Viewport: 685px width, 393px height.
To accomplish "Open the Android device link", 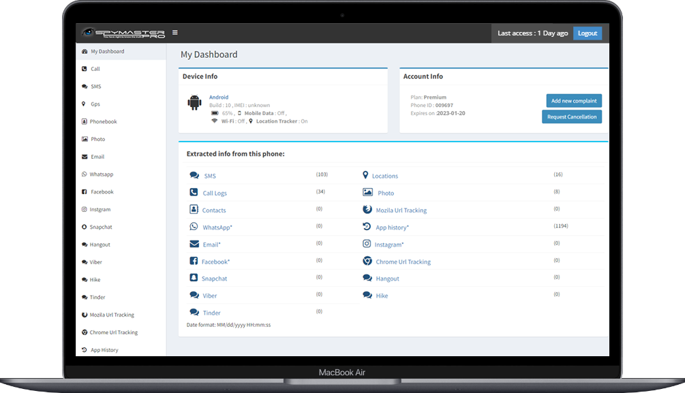I will (x=218, y=97).
